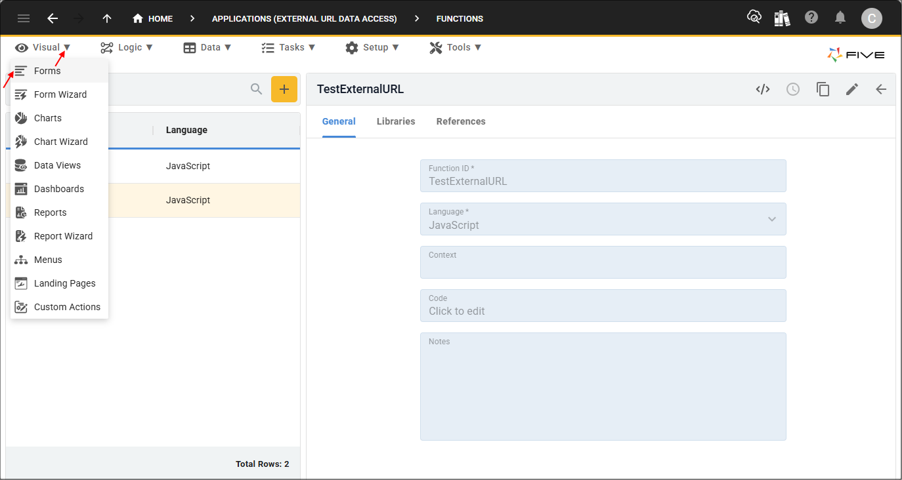This screenshot has width=902, height=480.
Task: Switch to the References tab
Action: (x=461, y=121)
